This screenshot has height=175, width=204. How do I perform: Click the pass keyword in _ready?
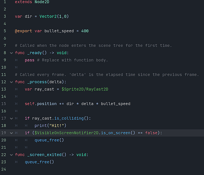point(29,60)
